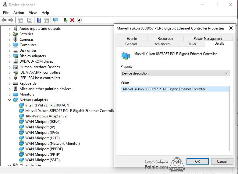Image resolution: width=238 pixels, height=174 pixels.
Task: Click the black down-arrow disable device icon
Action: [79, 20]
